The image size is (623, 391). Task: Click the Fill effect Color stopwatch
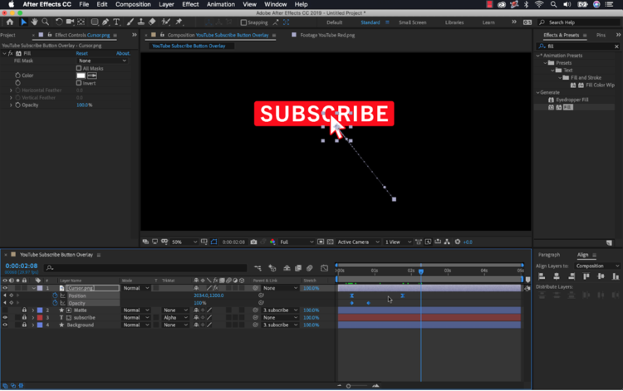17,76
